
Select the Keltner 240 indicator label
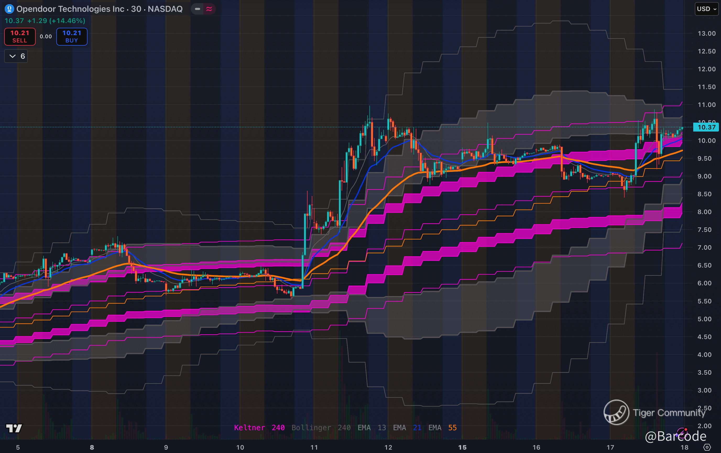[x=259, y=428]
